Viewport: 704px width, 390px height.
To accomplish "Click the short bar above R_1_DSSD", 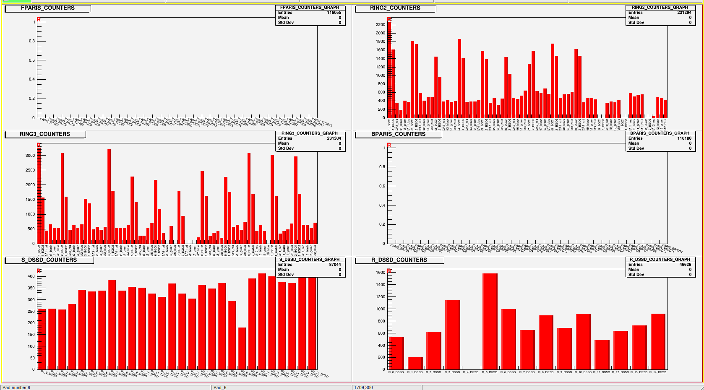I will (x=415, y=363).
